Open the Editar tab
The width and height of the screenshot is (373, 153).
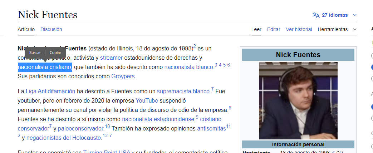274,29
